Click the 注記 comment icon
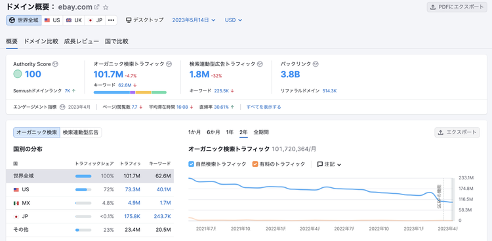492x241 pixels. (x=320, y=164)
